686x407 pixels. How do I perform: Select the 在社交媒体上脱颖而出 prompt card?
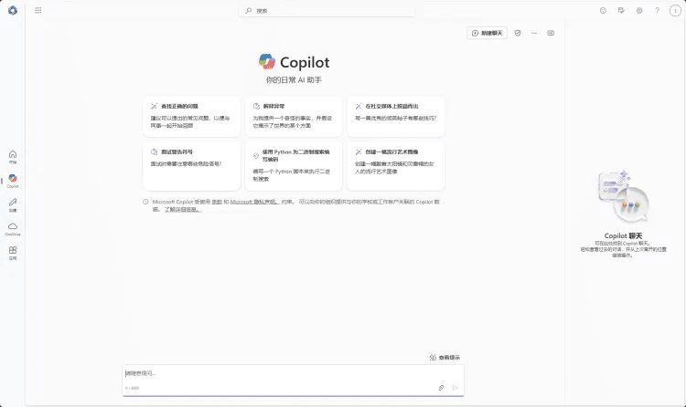click(396, 116)
